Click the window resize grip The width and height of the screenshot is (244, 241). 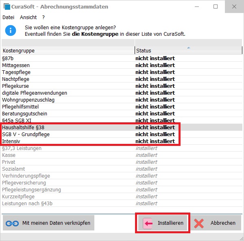(242, 239)
